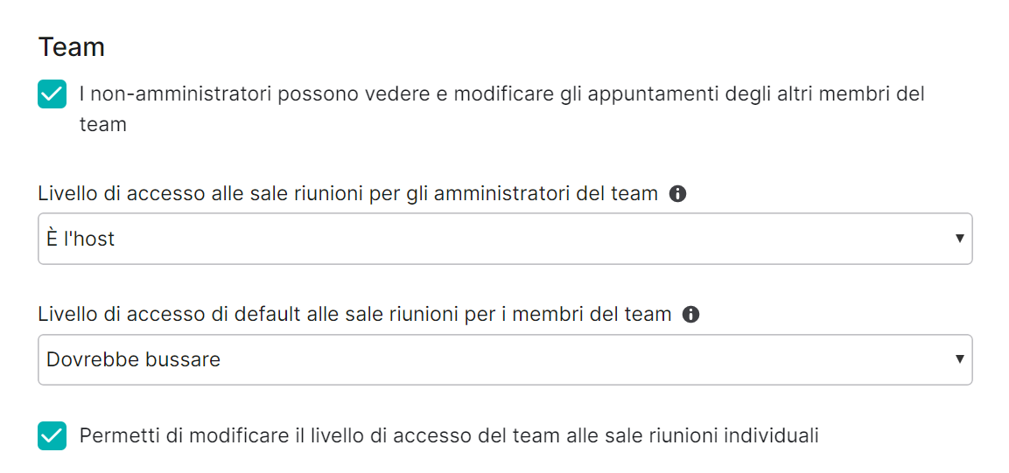Open info tooltip for administrators' access level
The image size is (1009, 473).
(677, 193)
